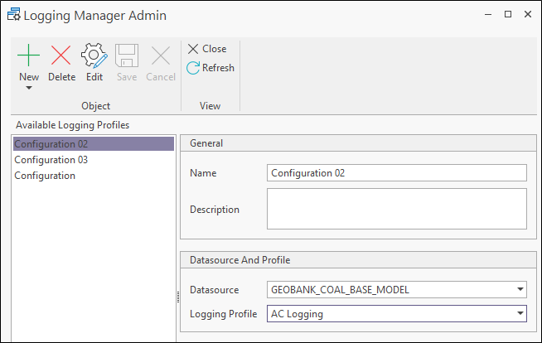Open the Datasource dropdown
Image resolution: width=542 pixels, height=343 pixels.
(x=520, y=290)
